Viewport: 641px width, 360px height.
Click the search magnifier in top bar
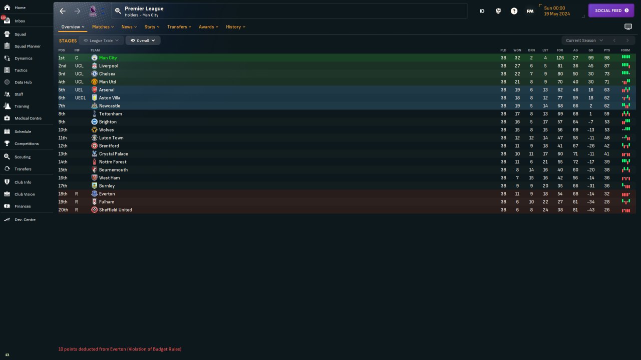coord(118,10)
